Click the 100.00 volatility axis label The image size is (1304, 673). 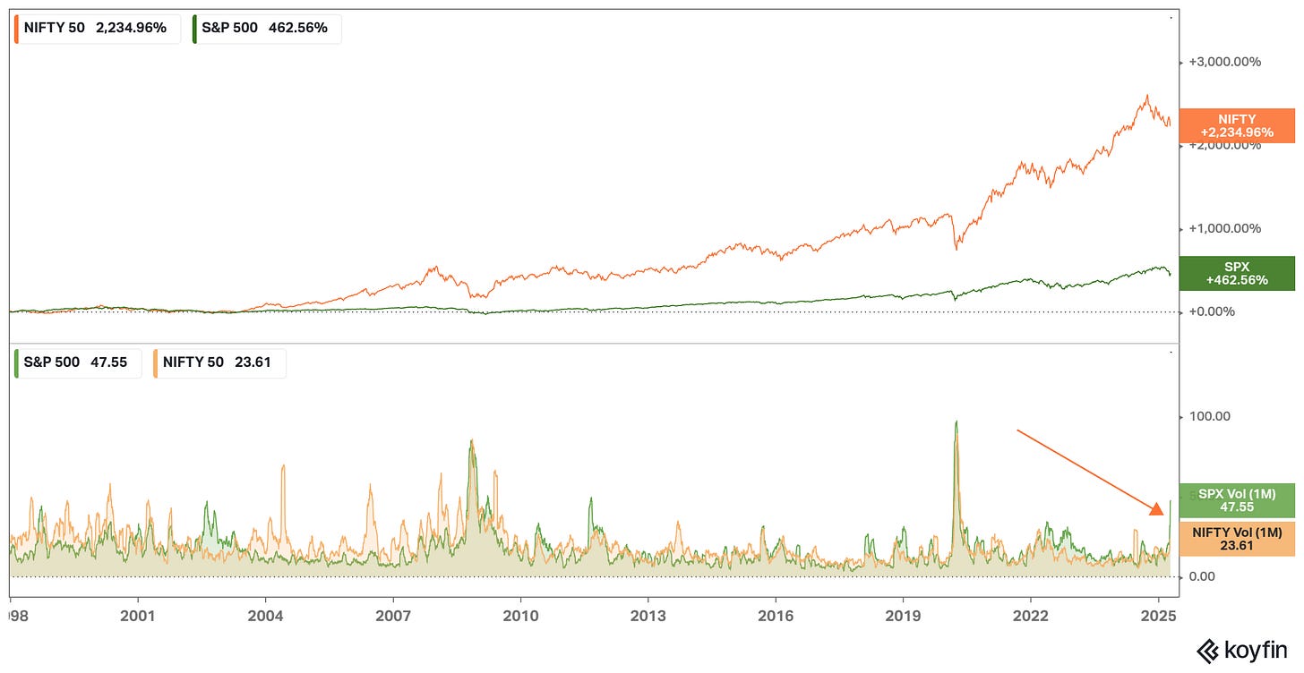click(1212, 416)
